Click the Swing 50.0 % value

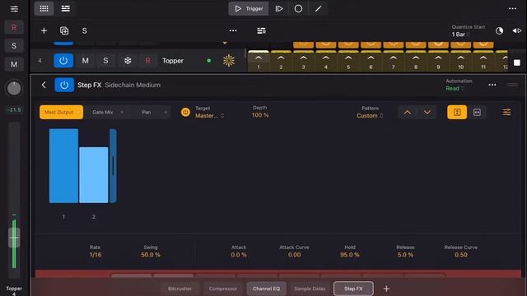point(151,255)
